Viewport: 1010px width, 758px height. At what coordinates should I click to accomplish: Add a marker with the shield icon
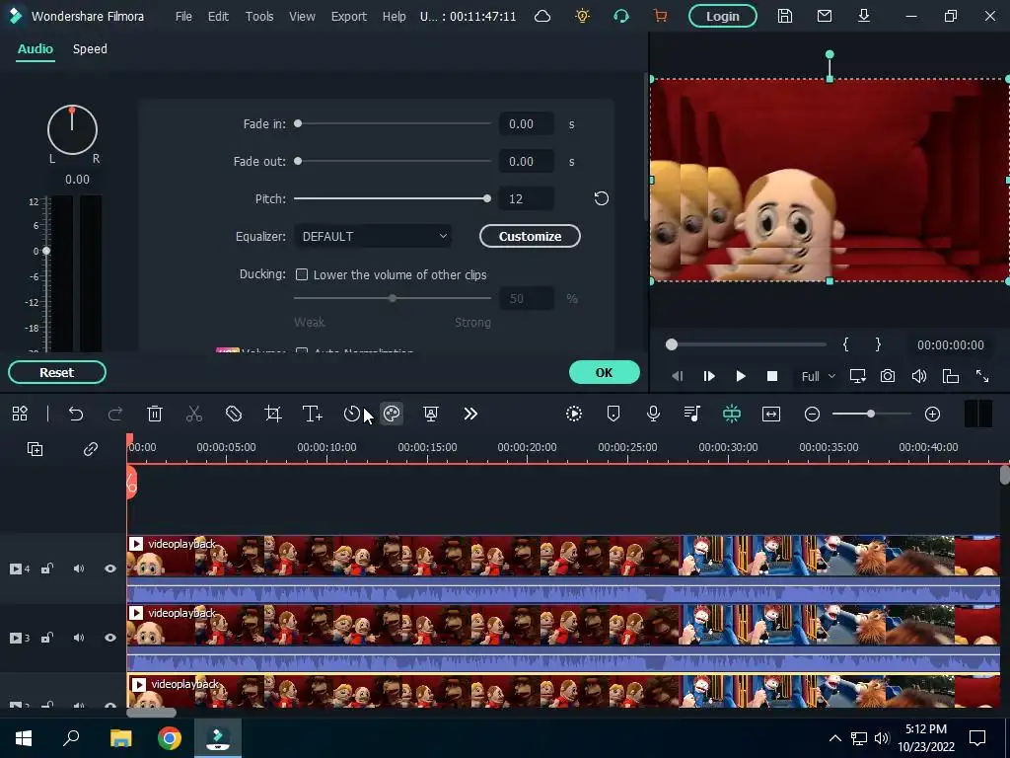(x=613, y=414)
